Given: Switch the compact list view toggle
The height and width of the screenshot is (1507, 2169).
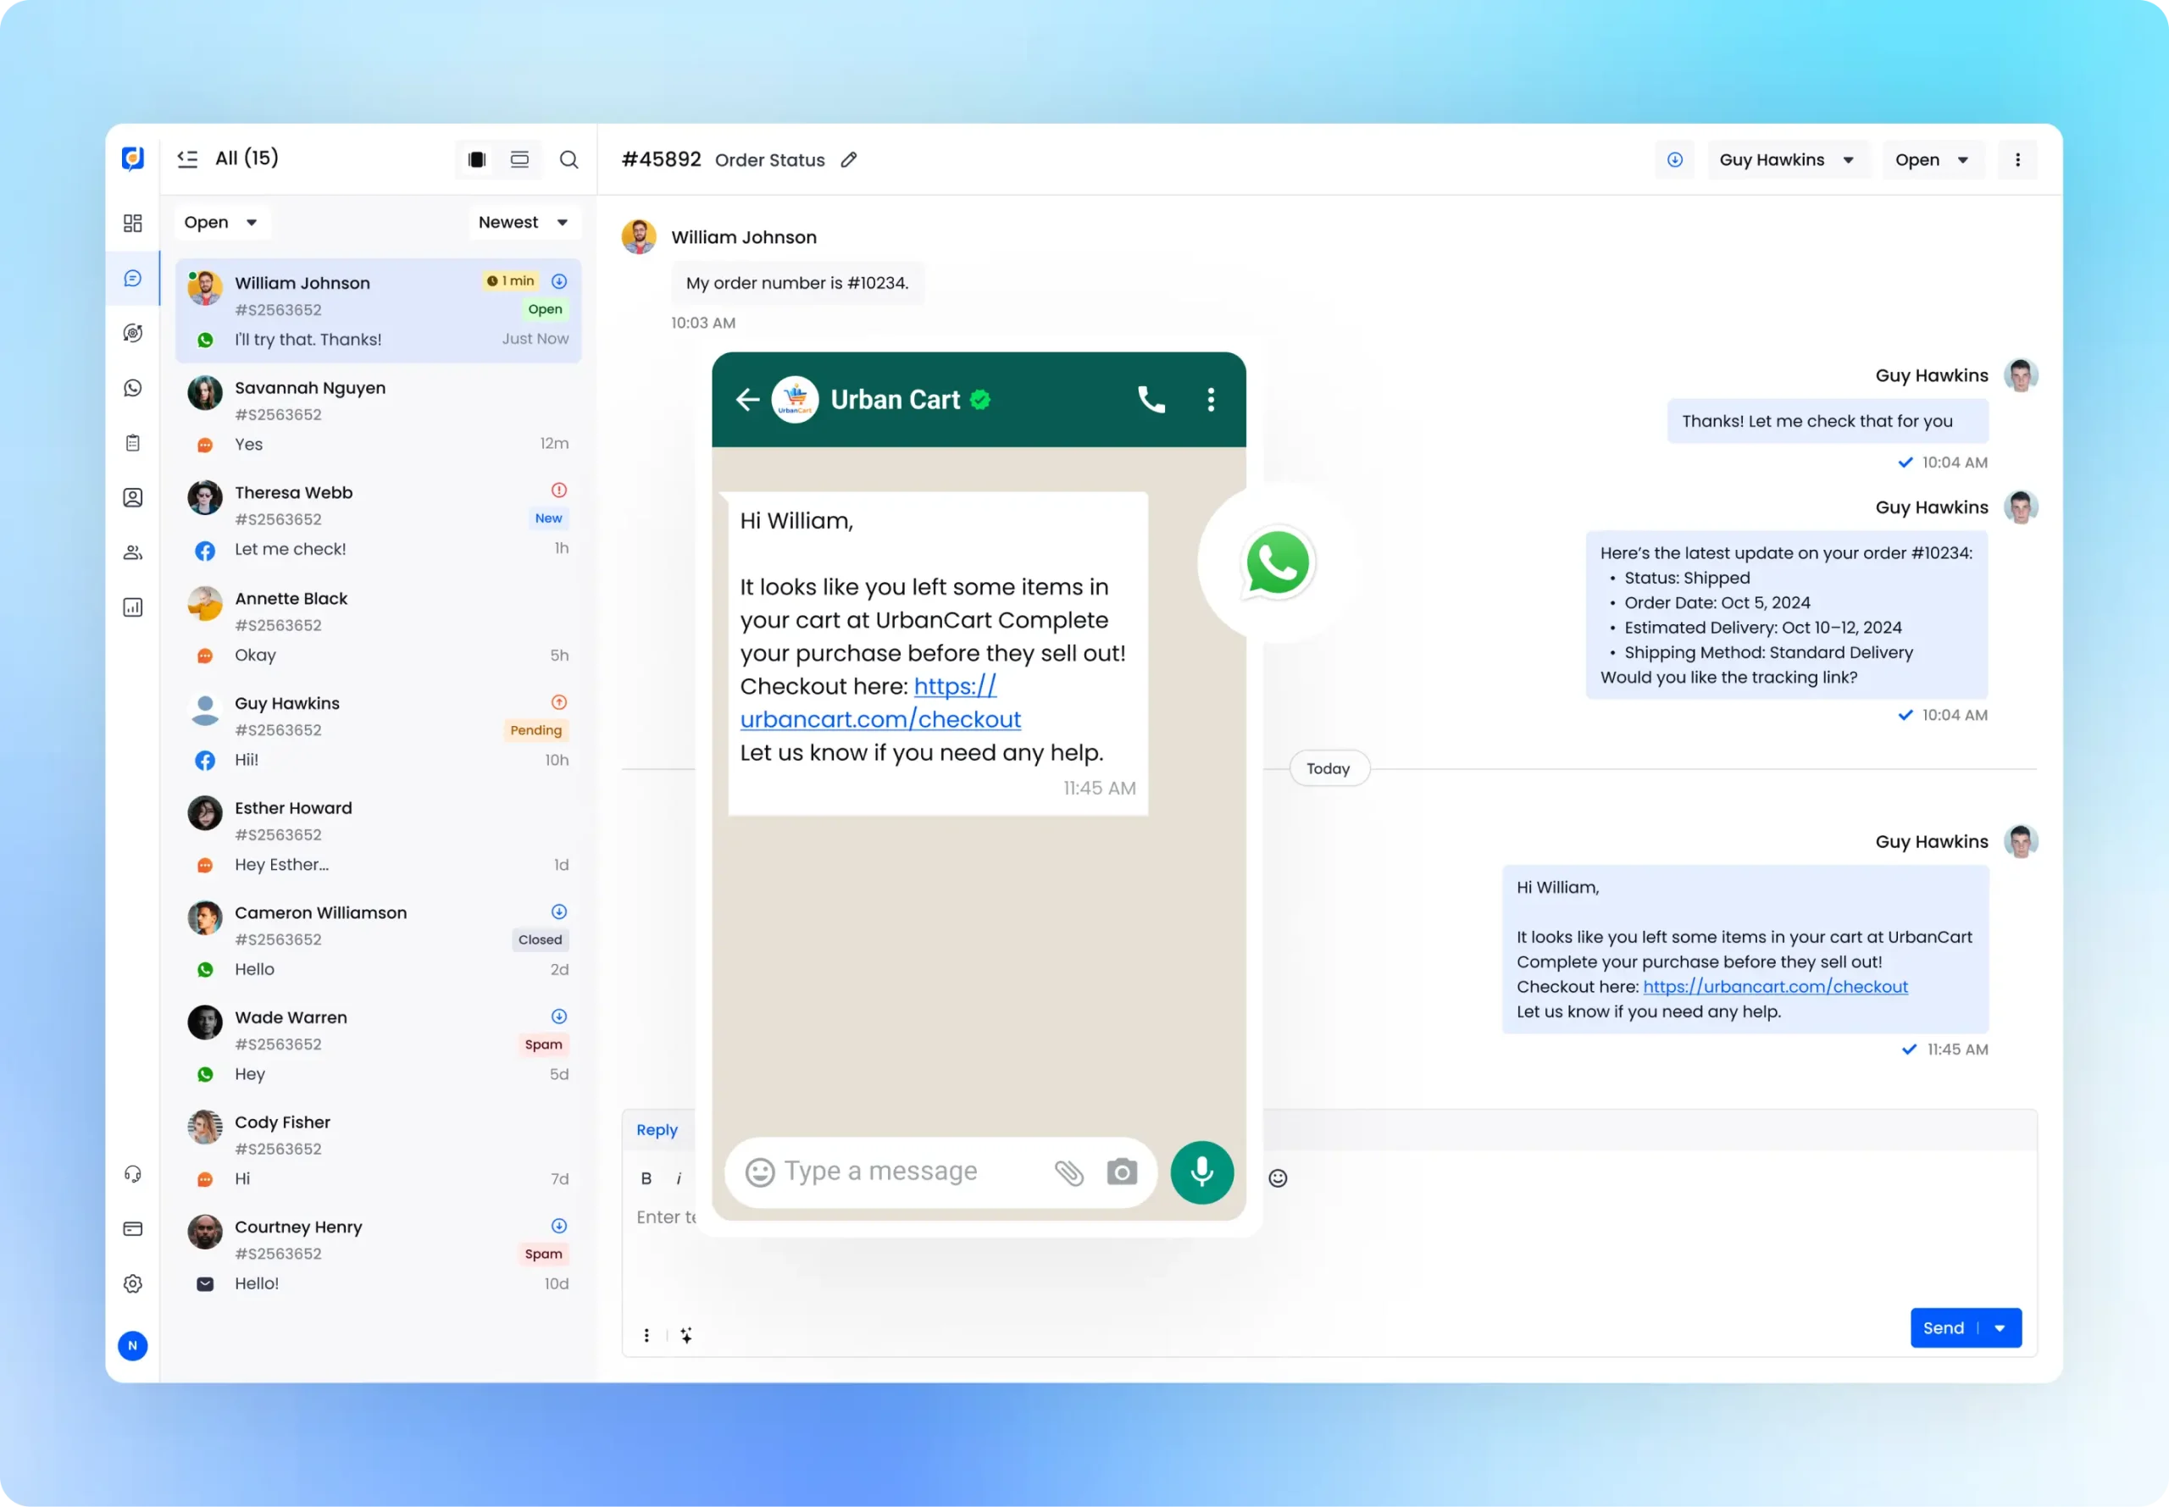Looking at the screenshot, I should tap(519, 158).
